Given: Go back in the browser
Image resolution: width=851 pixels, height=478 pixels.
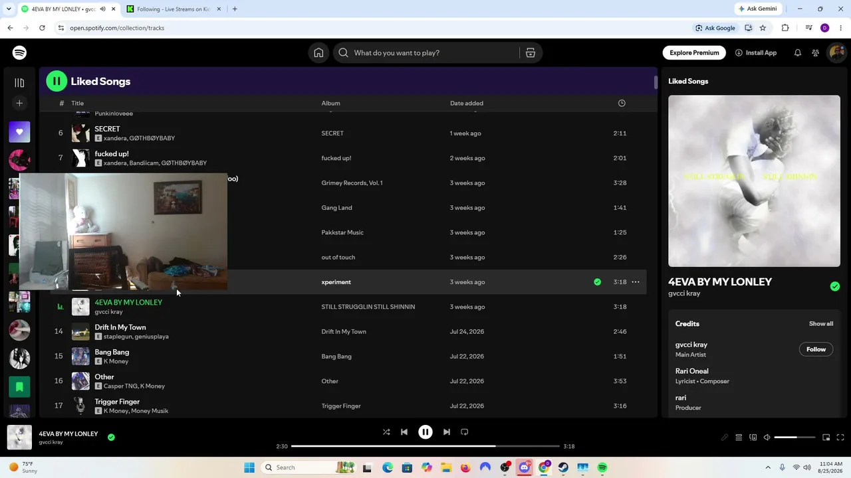Looking at the screenshot, I should pos(10,28).
